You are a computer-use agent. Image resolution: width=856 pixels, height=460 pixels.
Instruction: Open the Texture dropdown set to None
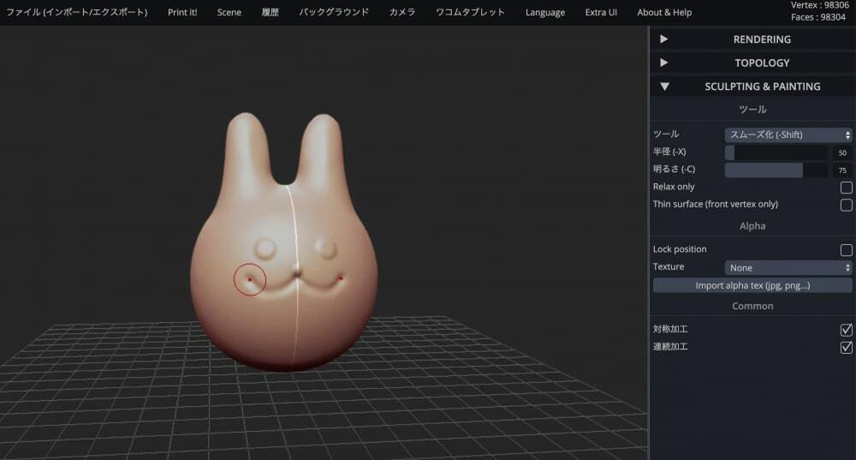[x=788, y=268]
